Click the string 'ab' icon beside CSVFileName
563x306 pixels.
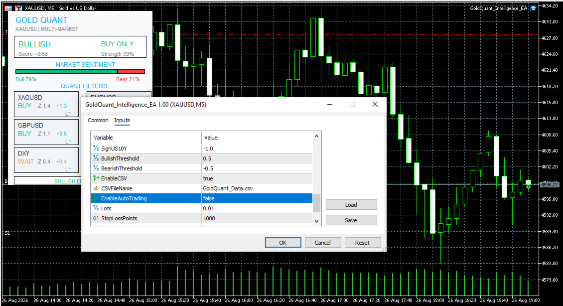tap(96, 188)
